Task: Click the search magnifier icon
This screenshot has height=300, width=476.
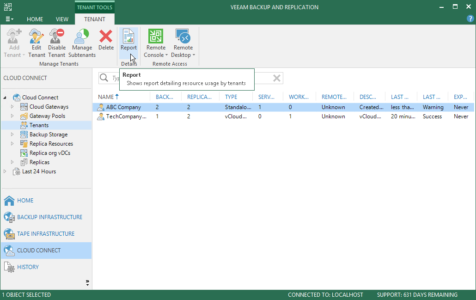Action: [x=104, y=78]
